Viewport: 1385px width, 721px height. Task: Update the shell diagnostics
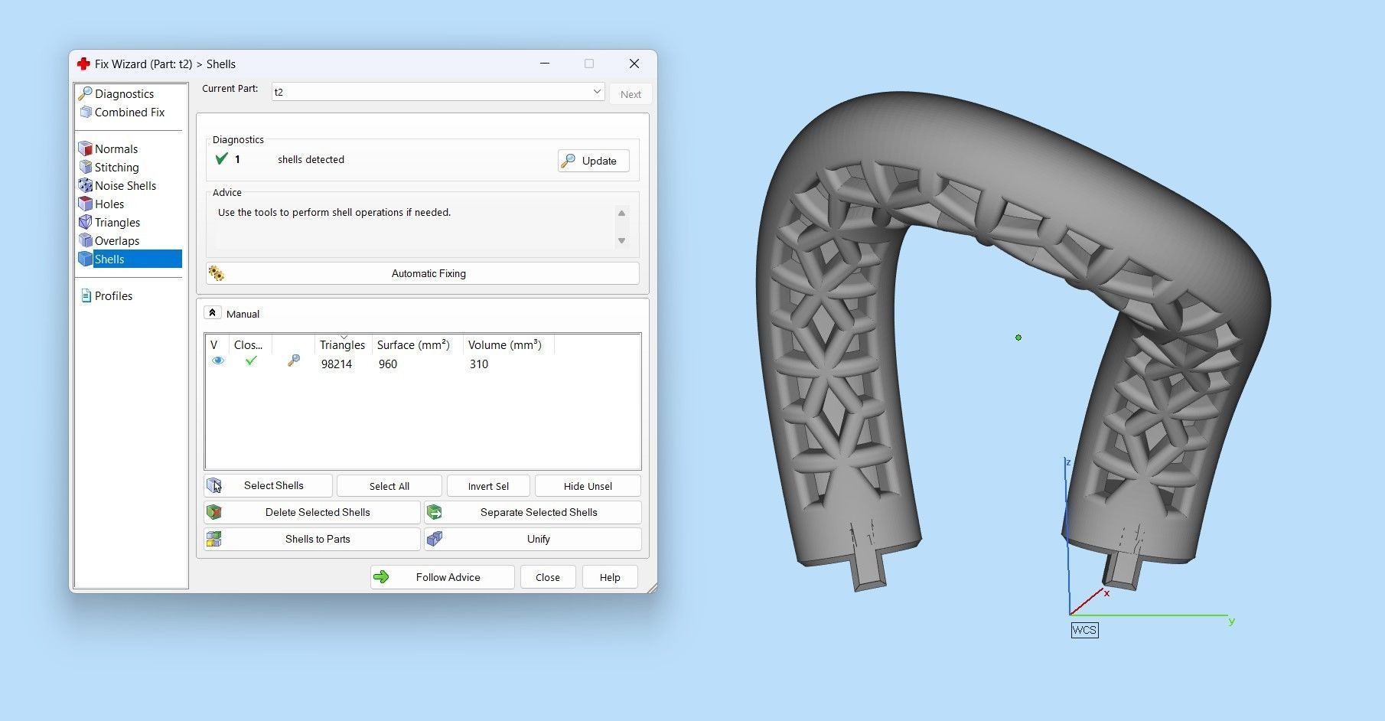(x=594, y=161)
